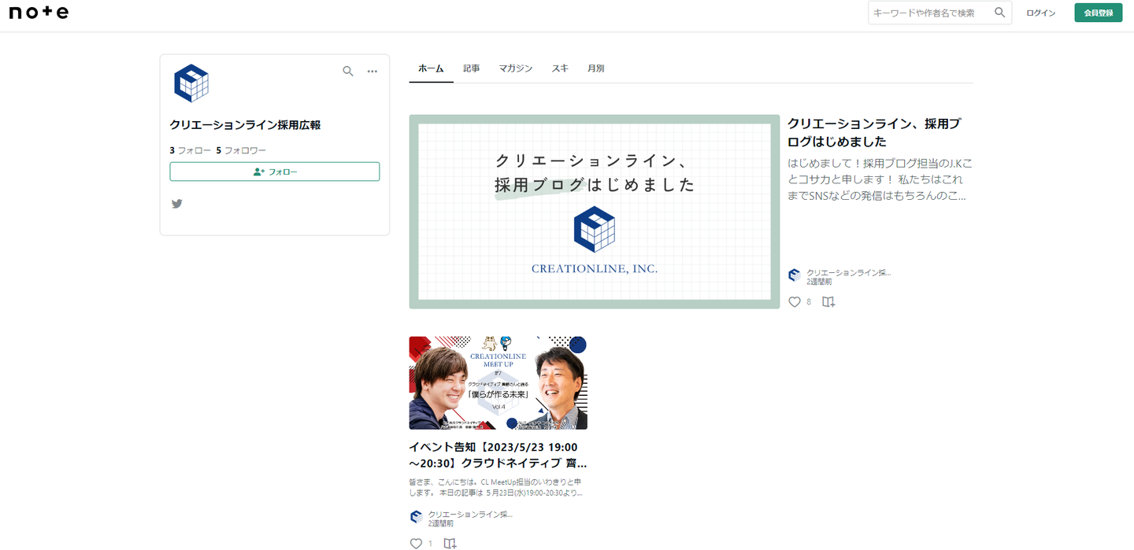The image size is (1134, 550).
Task: Open the note logo homepage
Action: [39, 13]
